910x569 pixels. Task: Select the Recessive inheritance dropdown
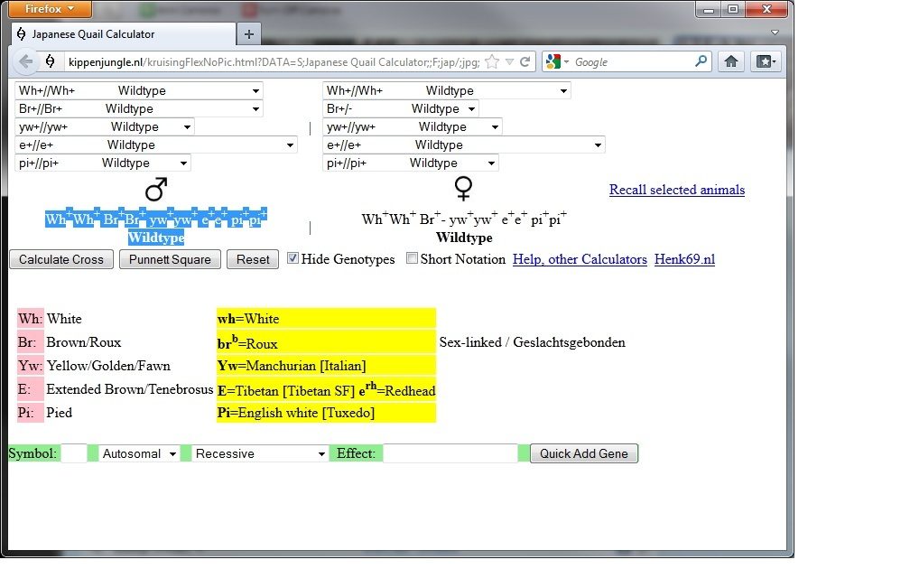pos(260,453)
